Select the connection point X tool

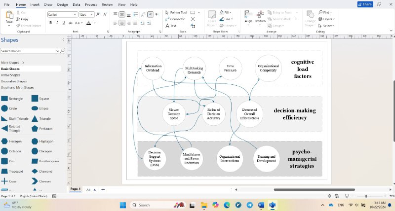click(x=193, y=19)
